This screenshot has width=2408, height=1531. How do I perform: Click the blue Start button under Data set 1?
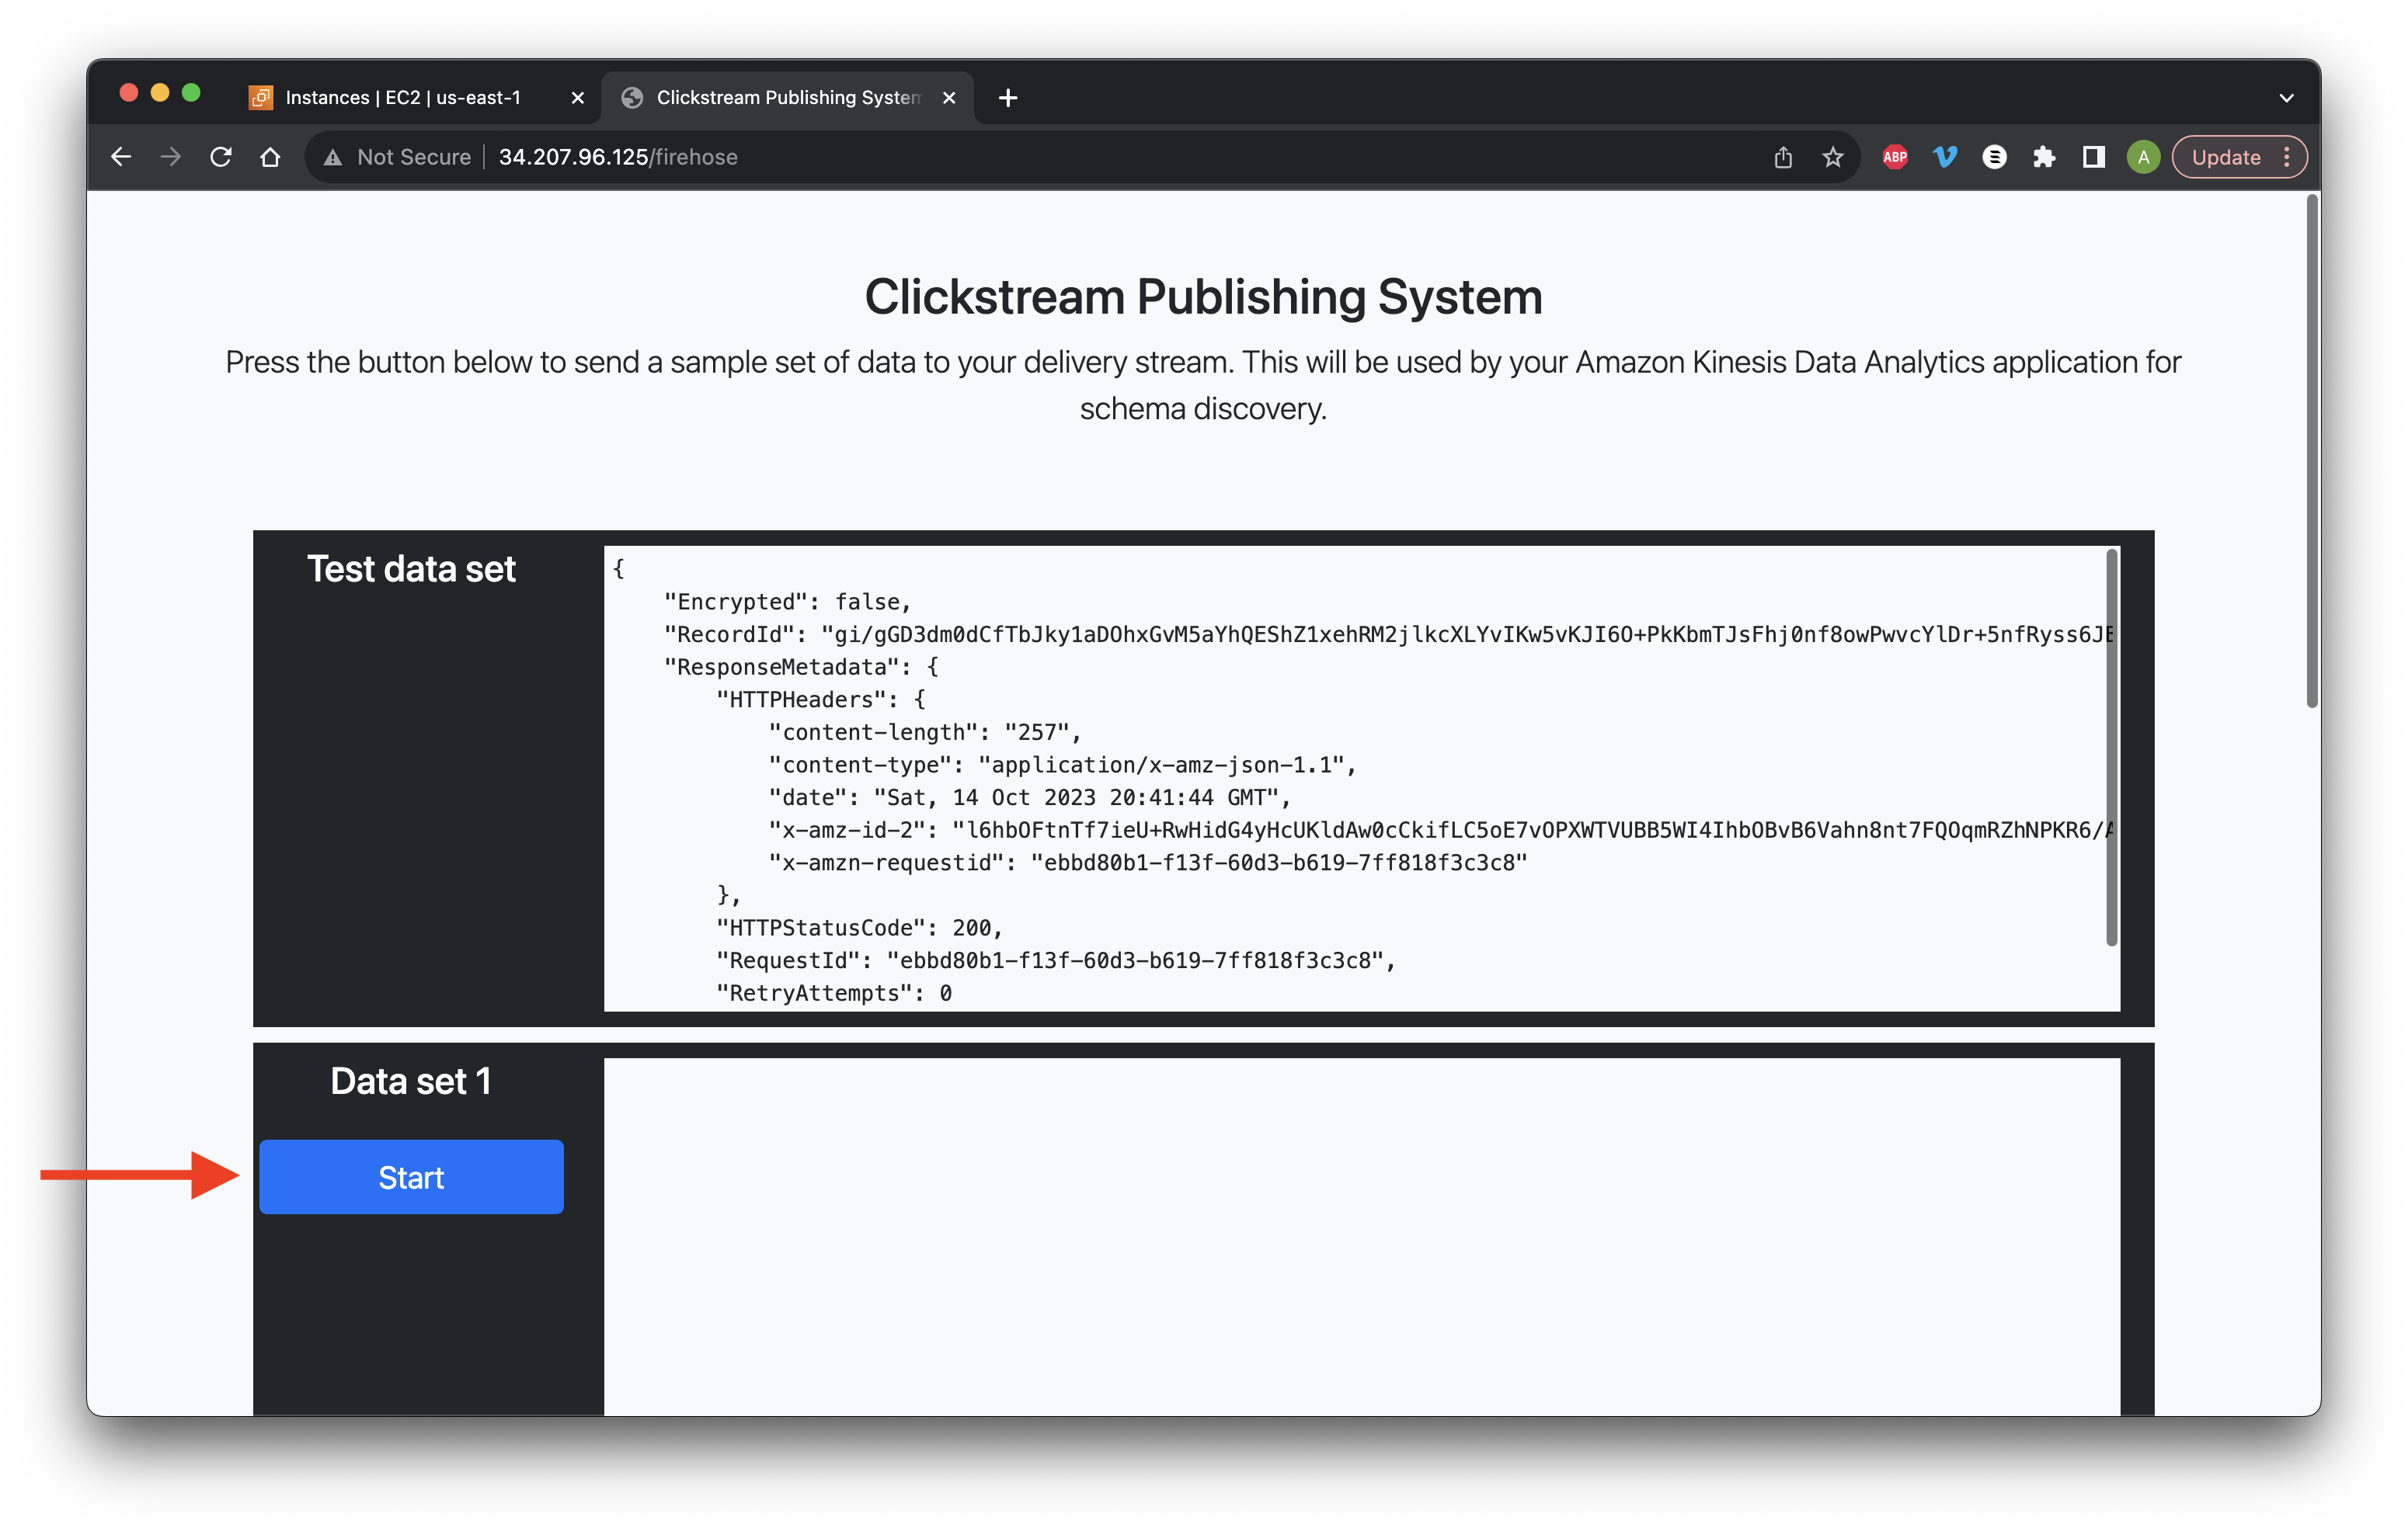click(411, 1176)
